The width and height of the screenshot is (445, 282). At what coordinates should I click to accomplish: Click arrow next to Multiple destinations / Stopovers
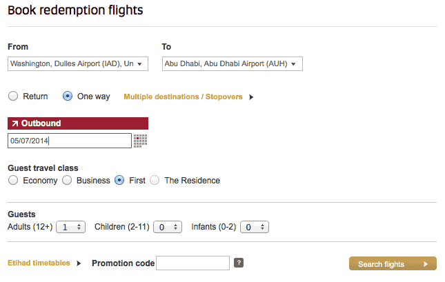(251, 97)
